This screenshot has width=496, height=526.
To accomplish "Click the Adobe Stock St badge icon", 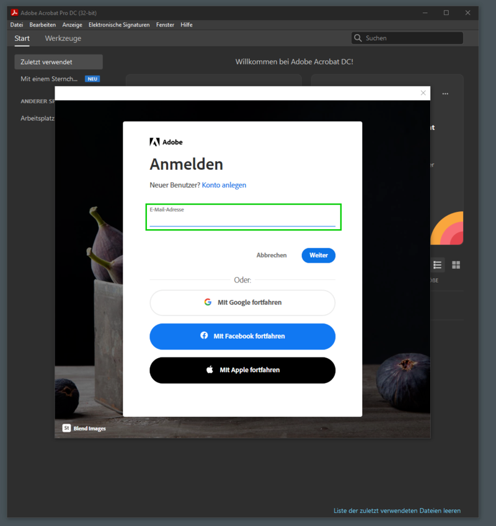I will [x=66, y=428].
